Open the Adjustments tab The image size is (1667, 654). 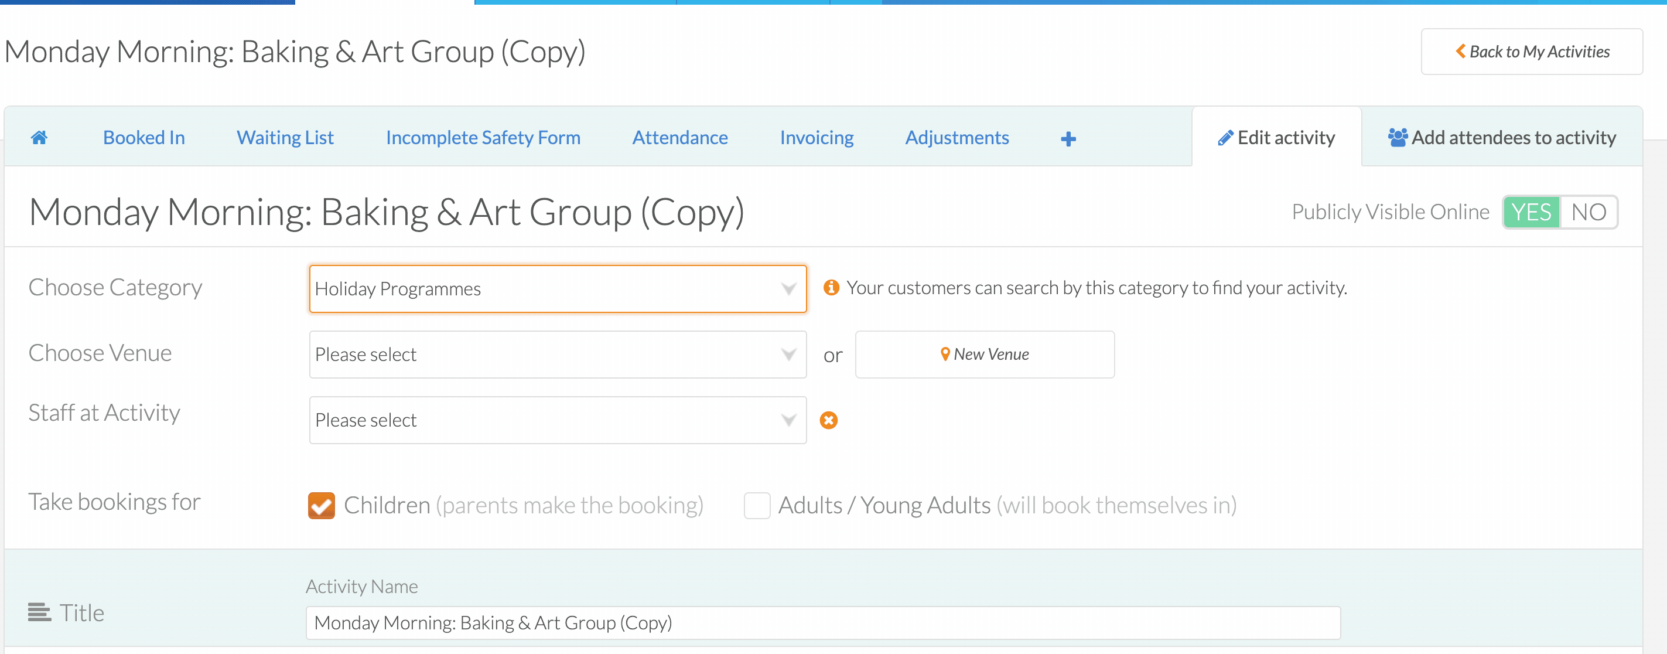957,137
